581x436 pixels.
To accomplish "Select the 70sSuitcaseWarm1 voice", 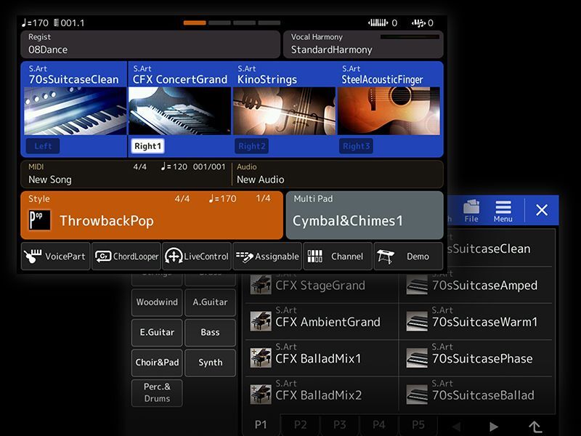I will pos(477,321).
